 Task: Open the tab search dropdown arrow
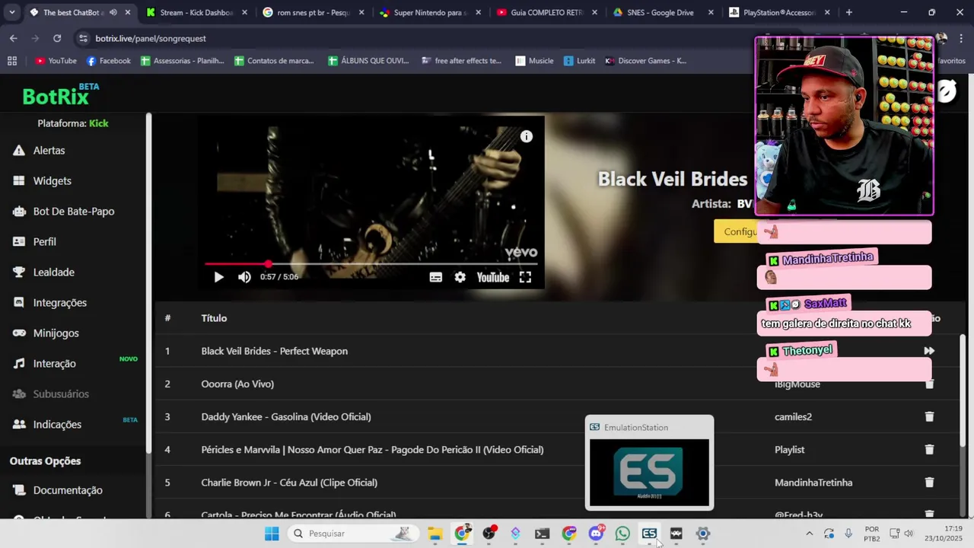tap(11, 12)
